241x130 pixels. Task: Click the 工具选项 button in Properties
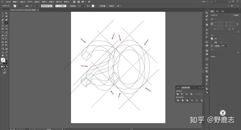pos(236,15)
